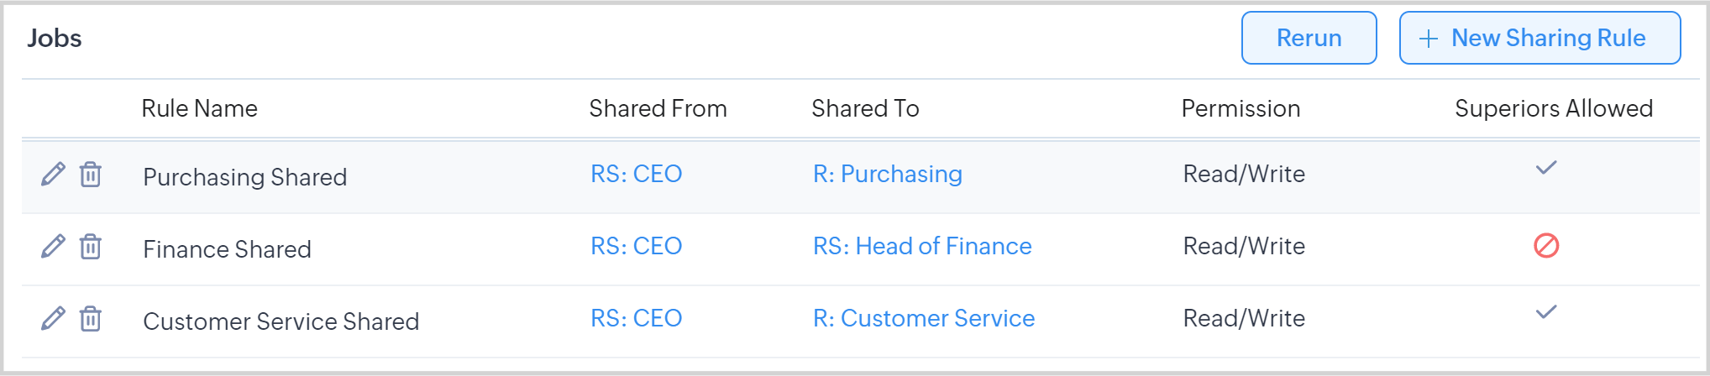Click the Rerun button
The width and height of the screenshot is (1710, 376).
coord(1309,38)
